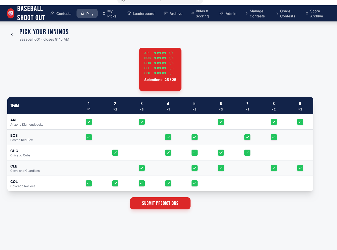This screenshot has width=337, height=250.
Task: Click the archive box icon beside Archive
Action: pyautogui.click(x=166, y=13)
